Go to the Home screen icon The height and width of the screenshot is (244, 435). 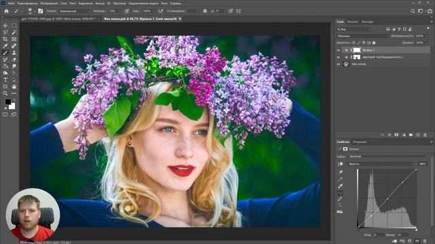(x=6, y=11)
